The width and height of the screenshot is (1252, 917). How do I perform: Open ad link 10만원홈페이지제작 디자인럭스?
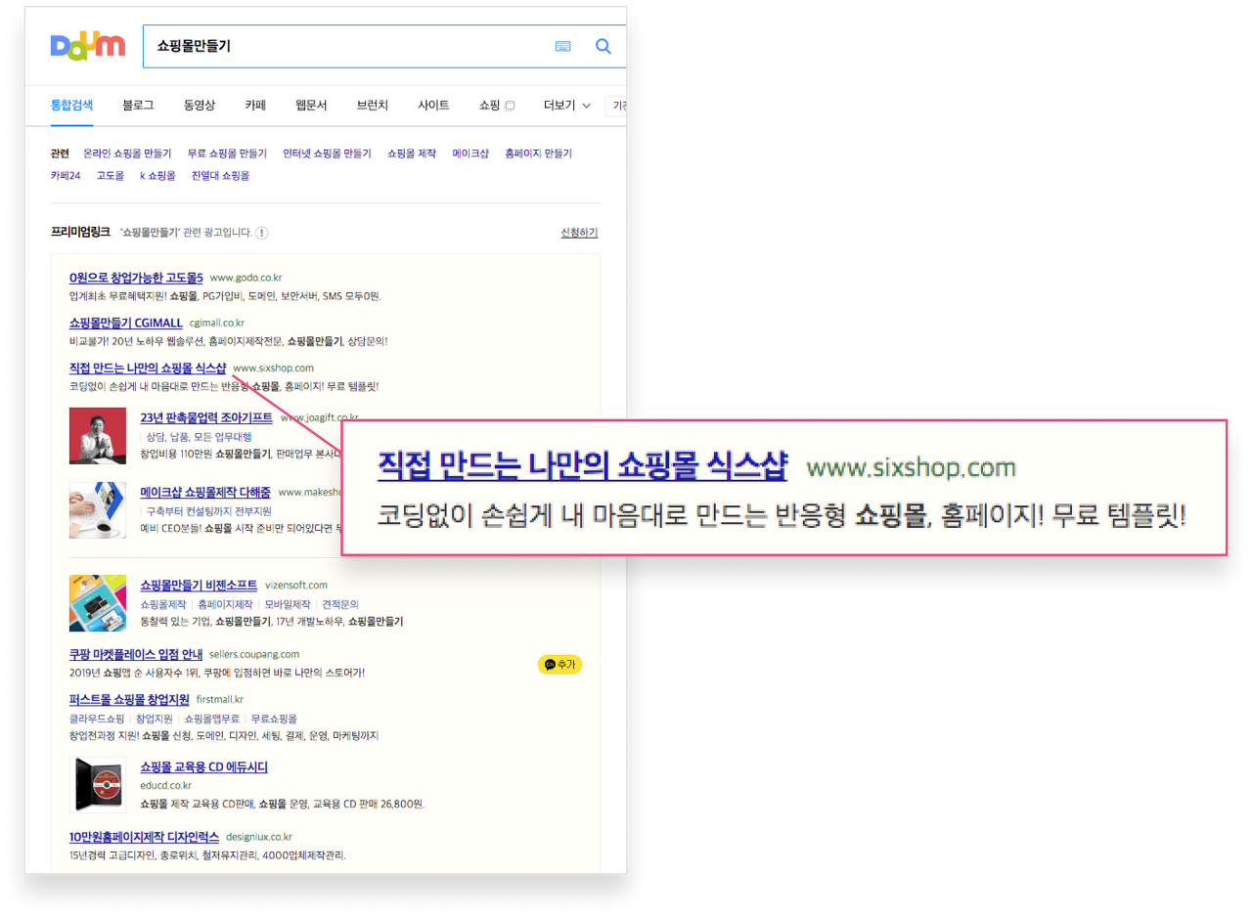pos(144,837)
